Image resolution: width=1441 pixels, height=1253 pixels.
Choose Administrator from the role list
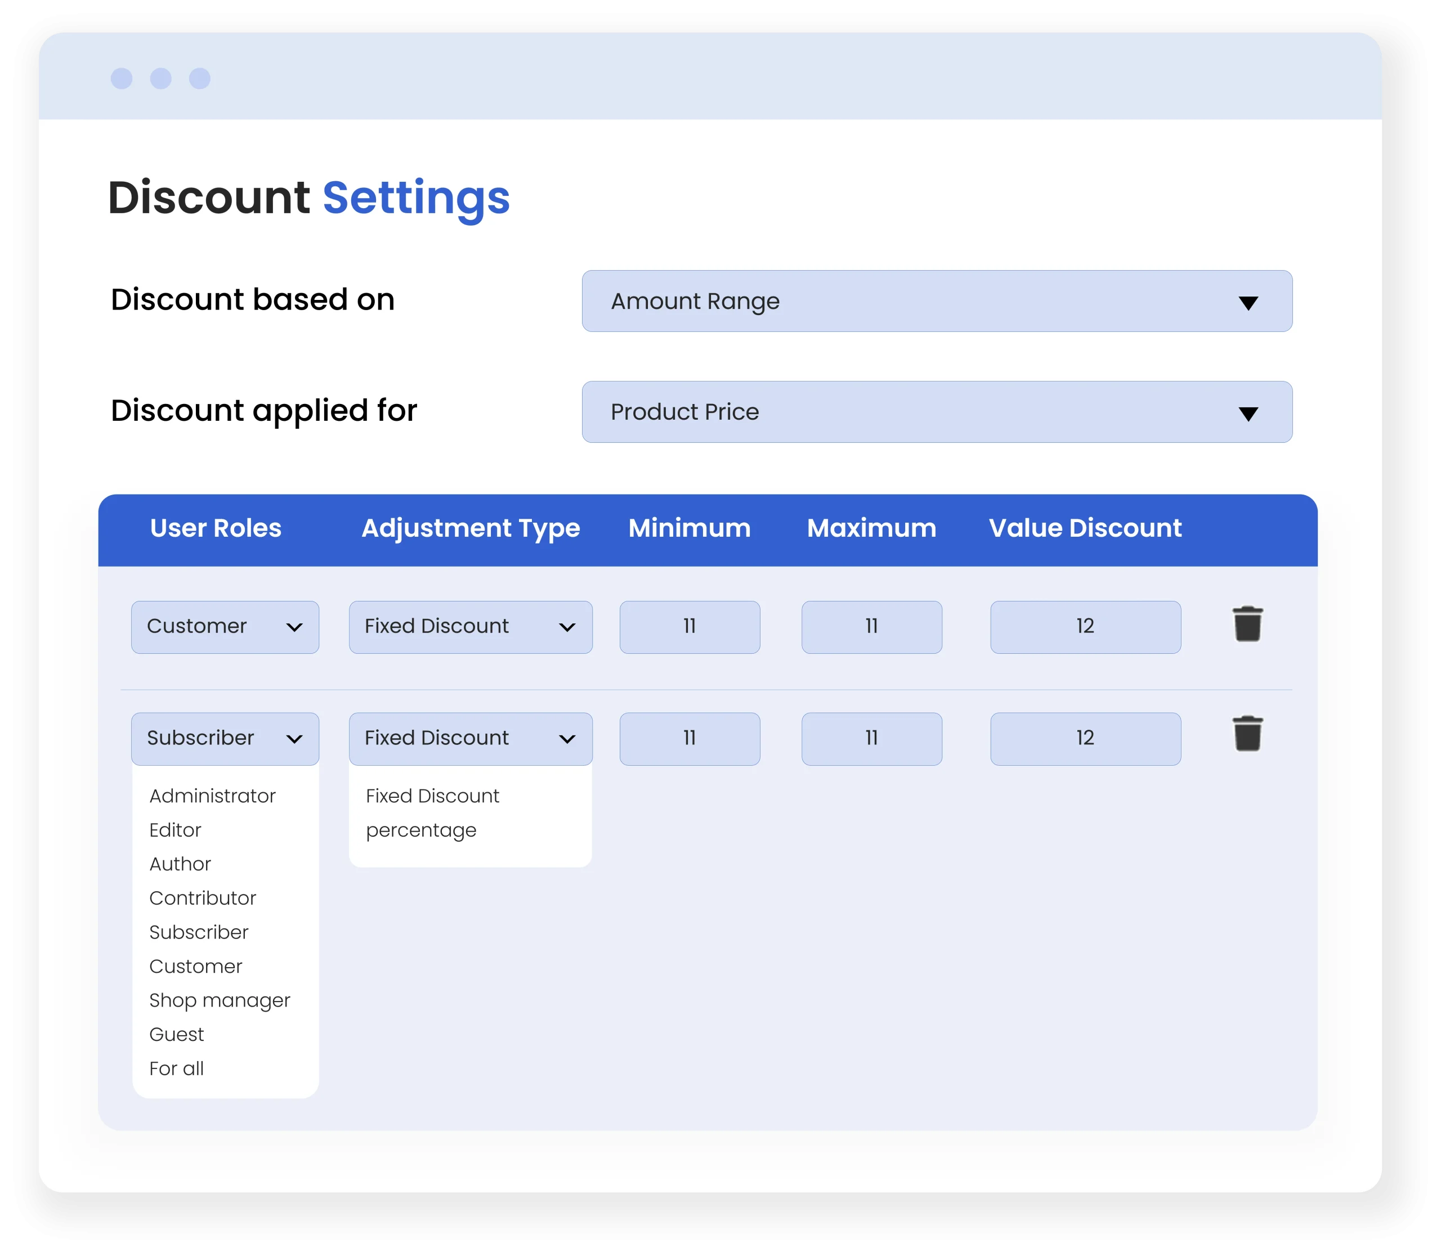pyautogui.click(x=212, y=796)
